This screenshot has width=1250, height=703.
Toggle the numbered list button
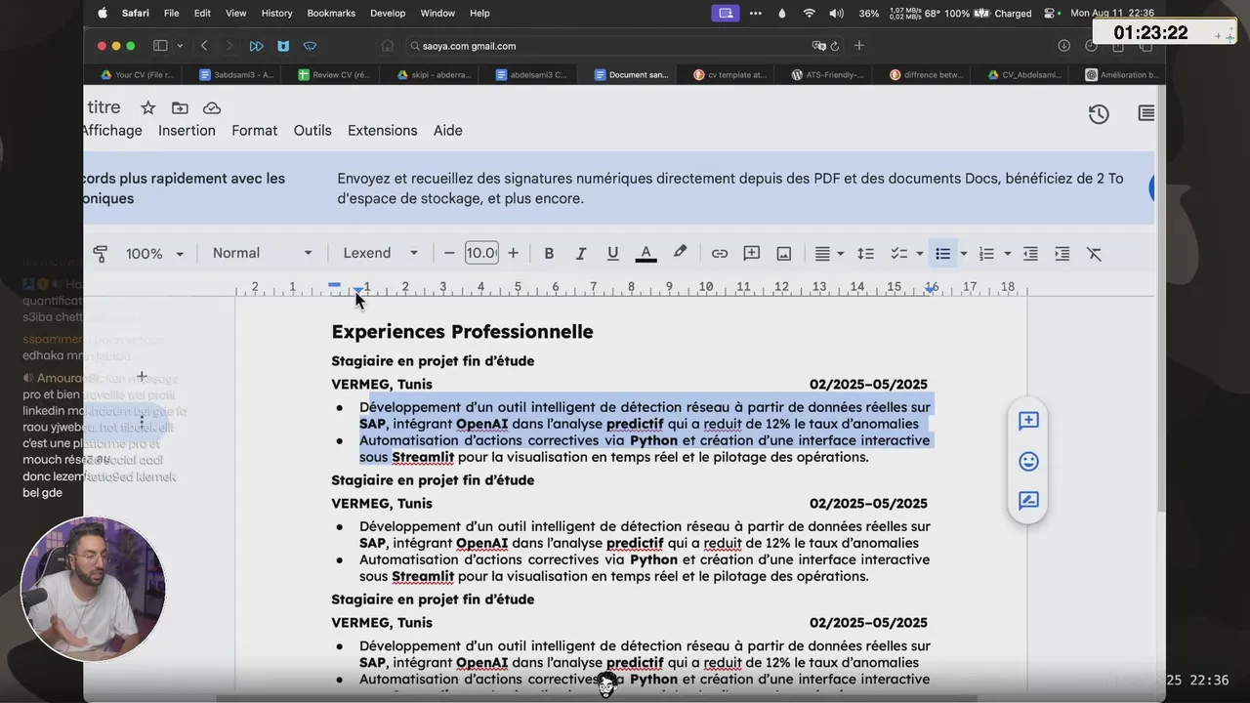986,254
